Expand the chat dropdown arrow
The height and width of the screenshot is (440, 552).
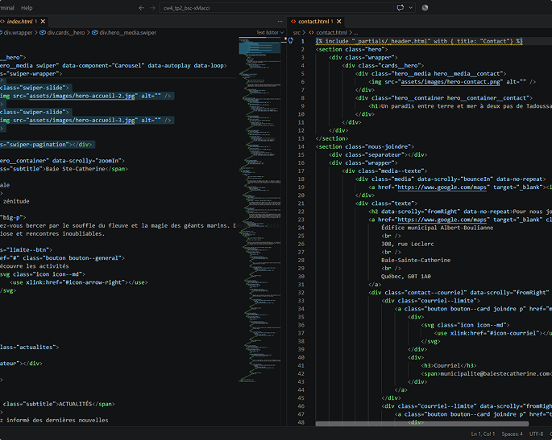(410, 8)
